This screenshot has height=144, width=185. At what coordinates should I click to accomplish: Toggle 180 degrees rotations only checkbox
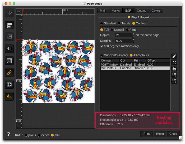[101, 46]
